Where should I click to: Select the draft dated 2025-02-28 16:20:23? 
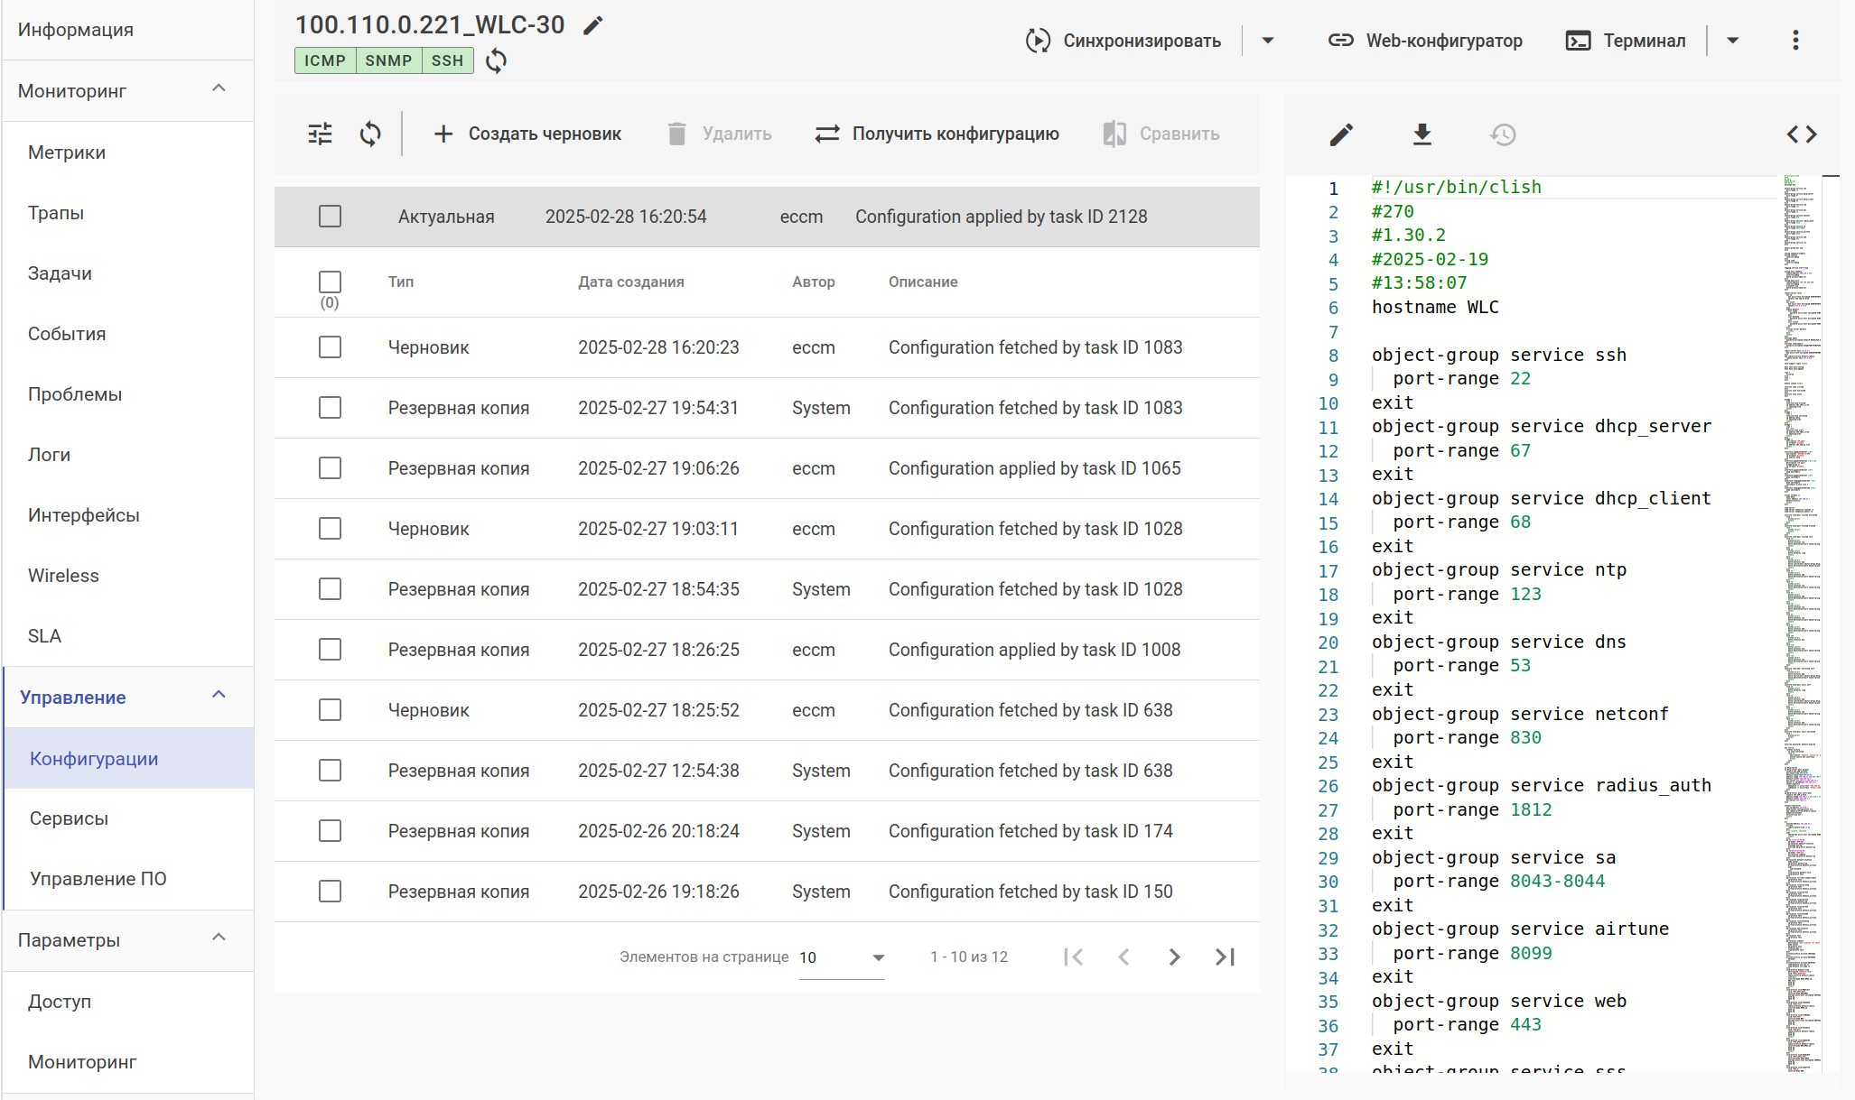point(330,347)
